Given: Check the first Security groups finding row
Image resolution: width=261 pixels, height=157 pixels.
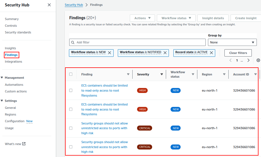Looking at the screenshot, I should click(x=71, y=128).
